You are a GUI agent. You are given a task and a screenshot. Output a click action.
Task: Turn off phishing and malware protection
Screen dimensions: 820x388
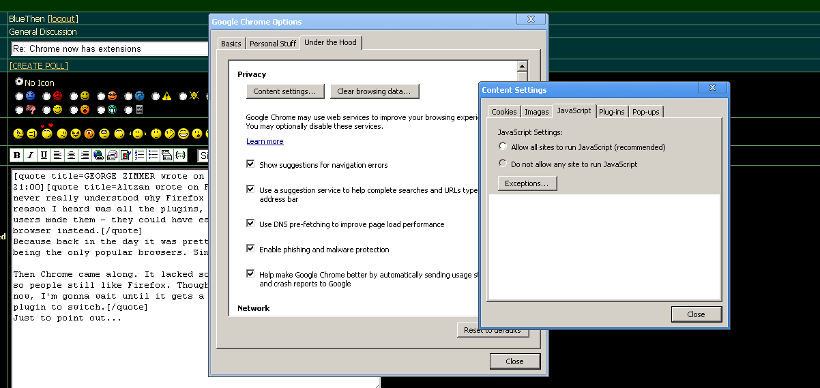point(250,249)
